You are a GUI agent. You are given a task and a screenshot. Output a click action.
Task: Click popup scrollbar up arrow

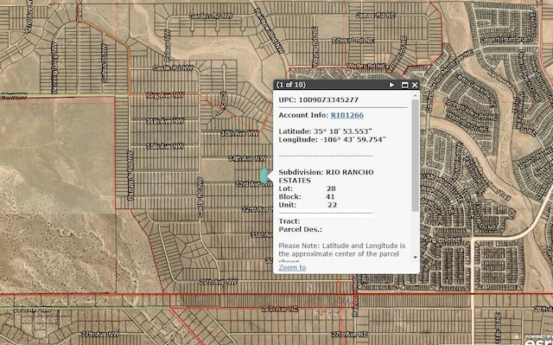tap(415, 95)
